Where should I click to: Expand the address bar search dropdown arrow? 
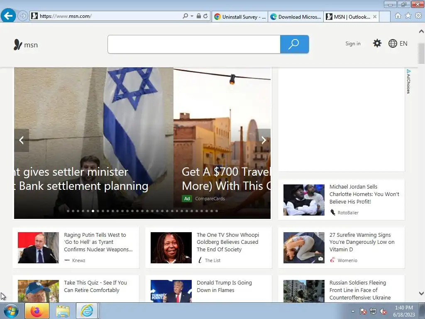point(192,16)
